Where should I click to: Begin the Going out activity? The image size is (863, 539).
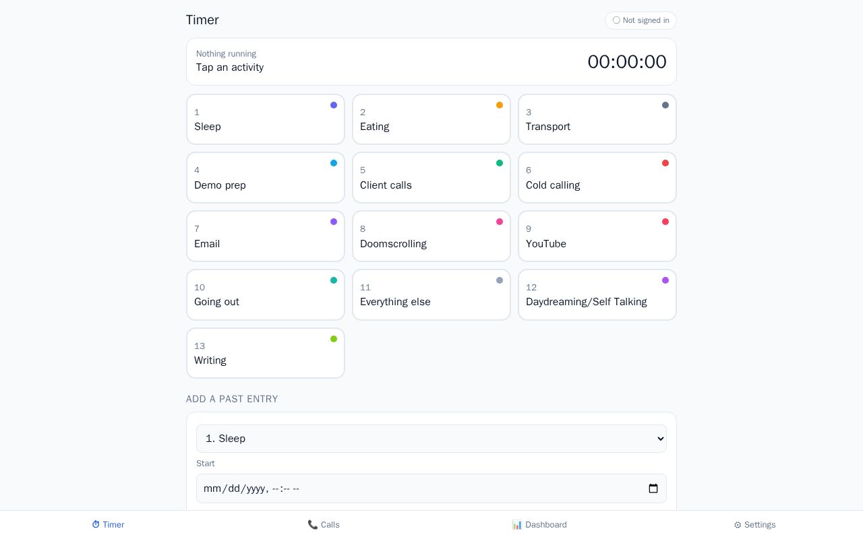click(x=266, y=295)
